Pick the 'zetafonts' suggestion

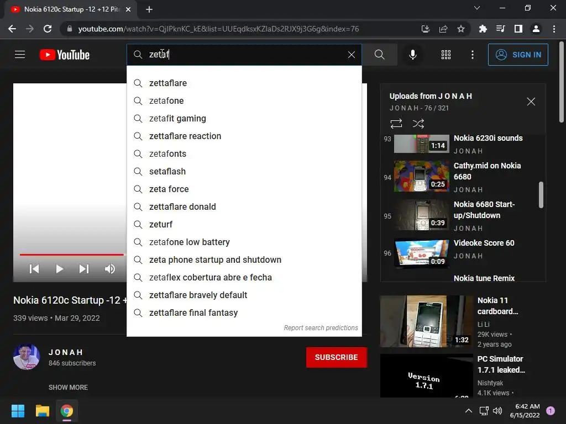point(244,154)
